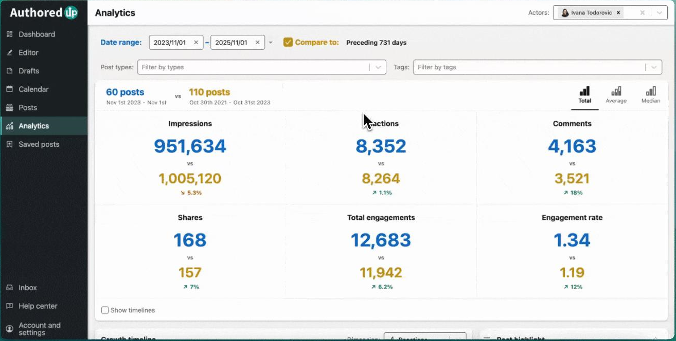This screenshot has height=341, width=676.
Task: Open the Actors dropdown chevron
Action: 659,13
